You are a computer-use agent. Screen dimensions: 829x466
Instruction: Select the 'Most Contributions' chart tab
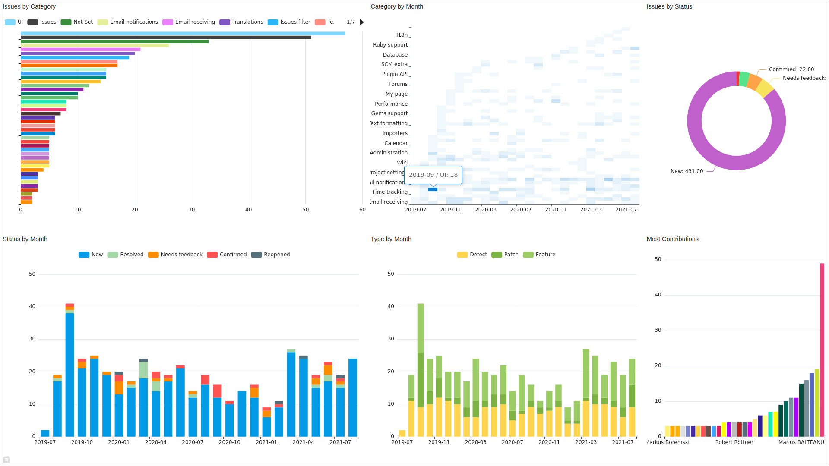tap(672, 239)
